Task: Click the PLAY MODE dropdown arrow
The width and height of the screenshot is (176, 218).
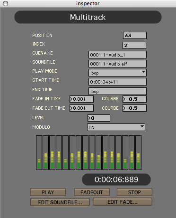Action: click(143, 72)
